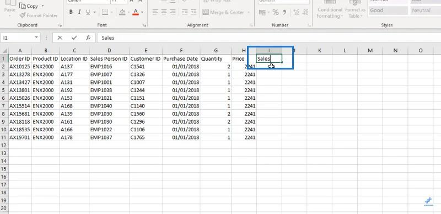Click Accounting Number Format icon

click(x=262, y=12)
